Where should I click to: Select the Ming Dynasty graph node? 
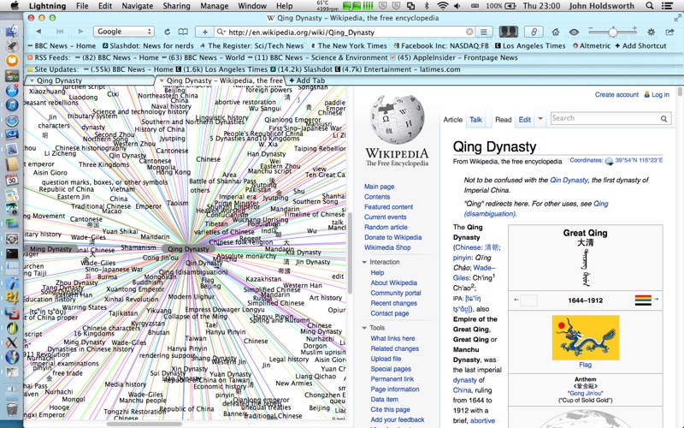tap(50, 249)
